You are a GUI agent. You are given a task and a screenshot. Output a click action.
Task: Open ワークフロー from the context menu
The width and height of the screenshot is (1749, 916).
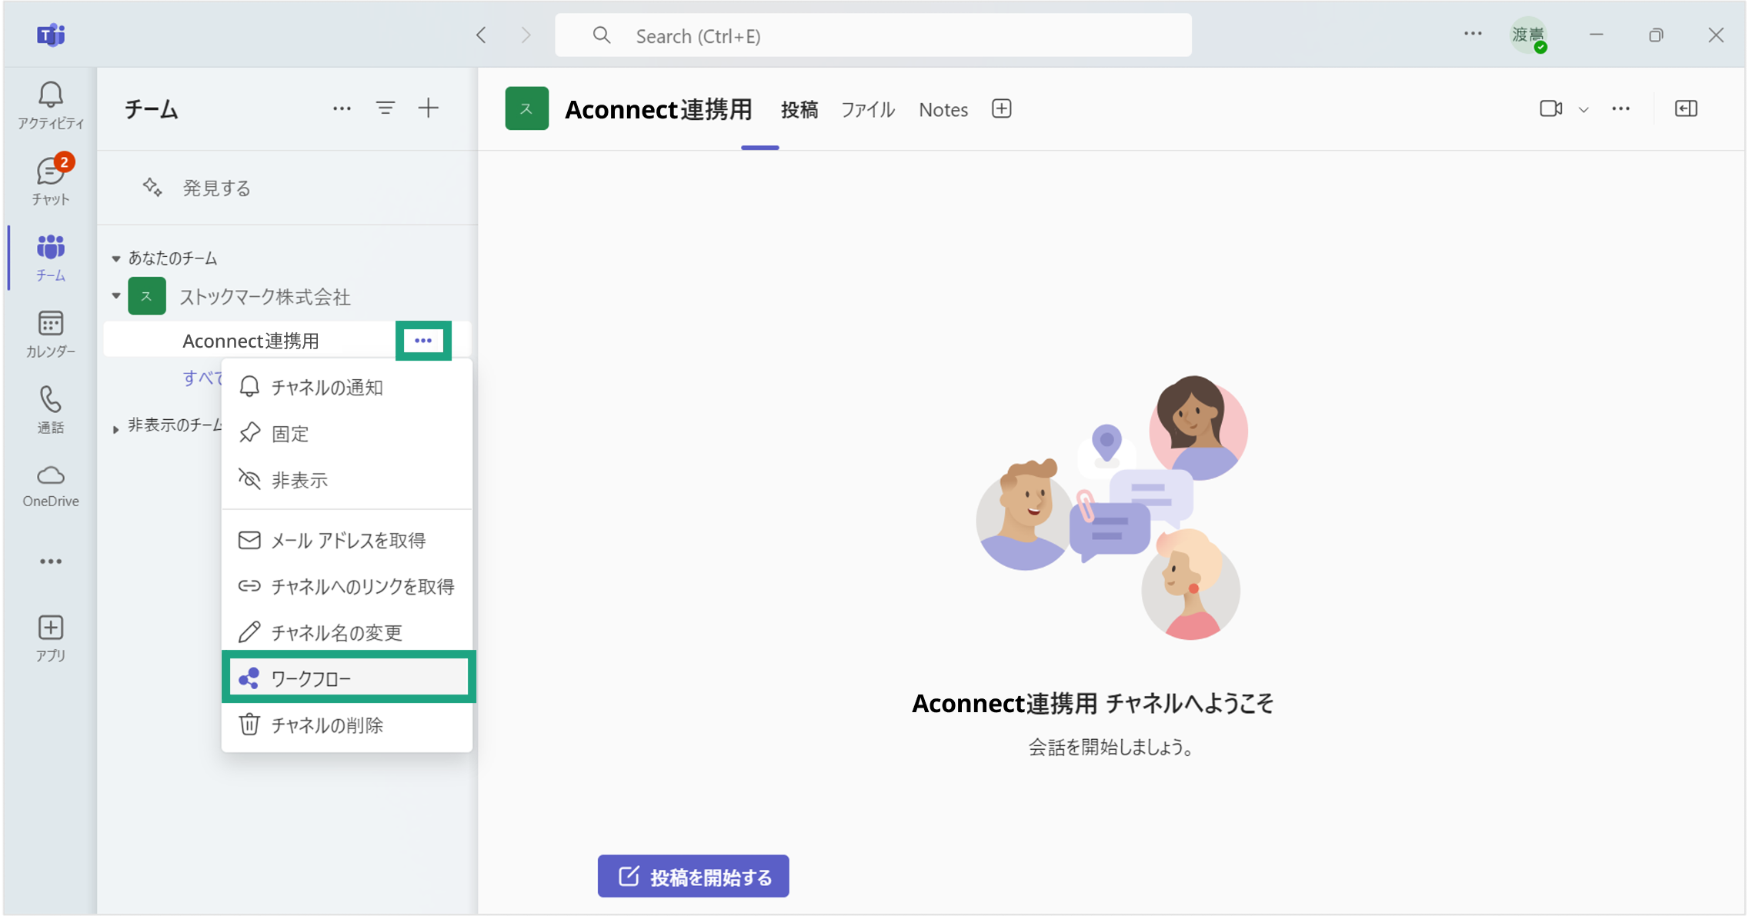tap(349, 678)
